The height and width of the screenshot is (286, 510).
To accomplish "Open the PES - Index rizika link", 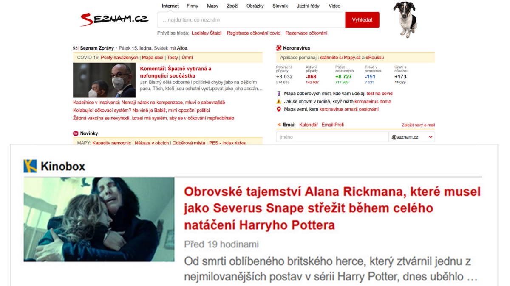I will pos(227,143).
